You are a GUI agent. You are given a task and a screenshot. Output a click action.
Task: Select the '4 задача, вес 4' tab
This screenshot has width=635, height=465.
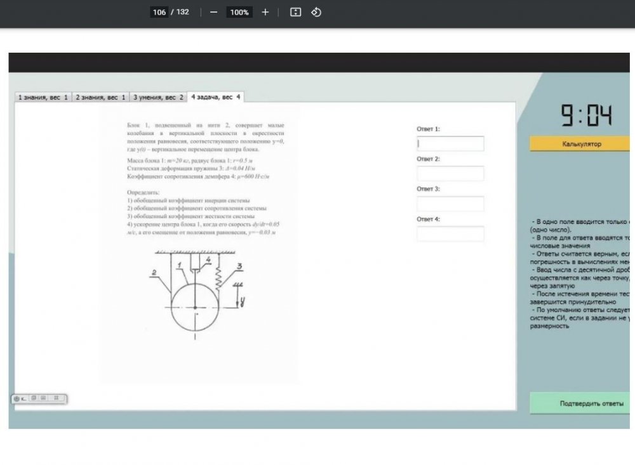(x=215, y=96)
